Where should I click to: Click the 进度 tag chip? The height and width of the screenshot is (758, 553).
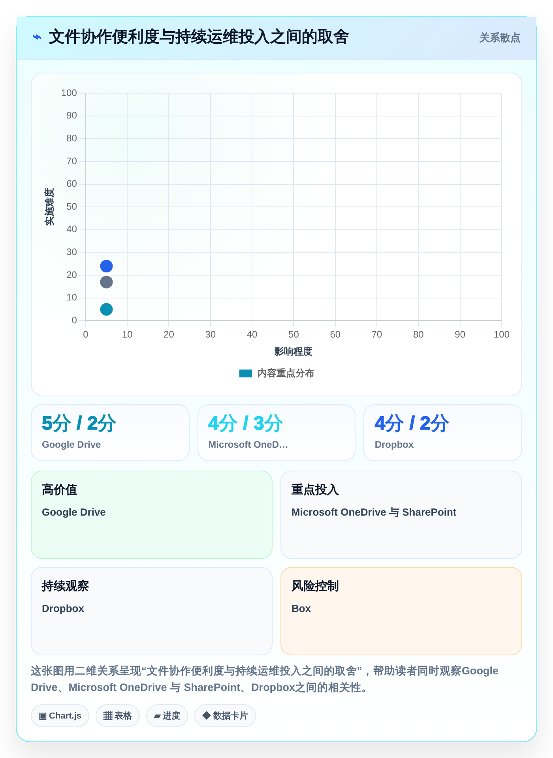click(x=167, y=716)
